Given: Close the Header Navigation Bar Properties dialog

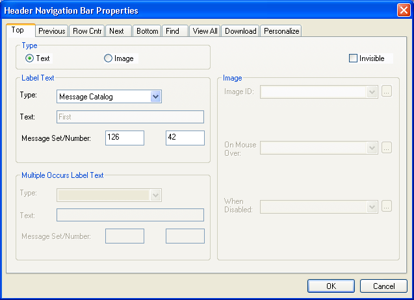Looking at the screenshot, I should coord(403,10).
